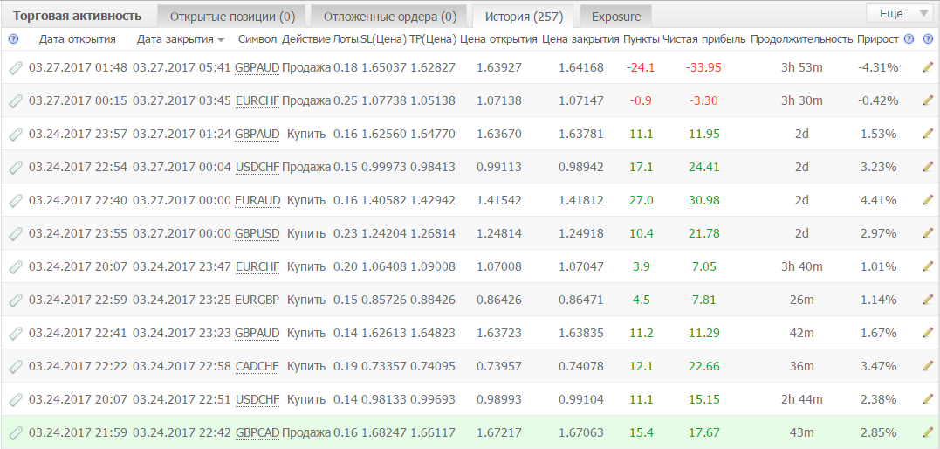This screenshot has height=449, width=940.
Task: Sort table by Чистая прибыль header
Action: click(703, 39)
